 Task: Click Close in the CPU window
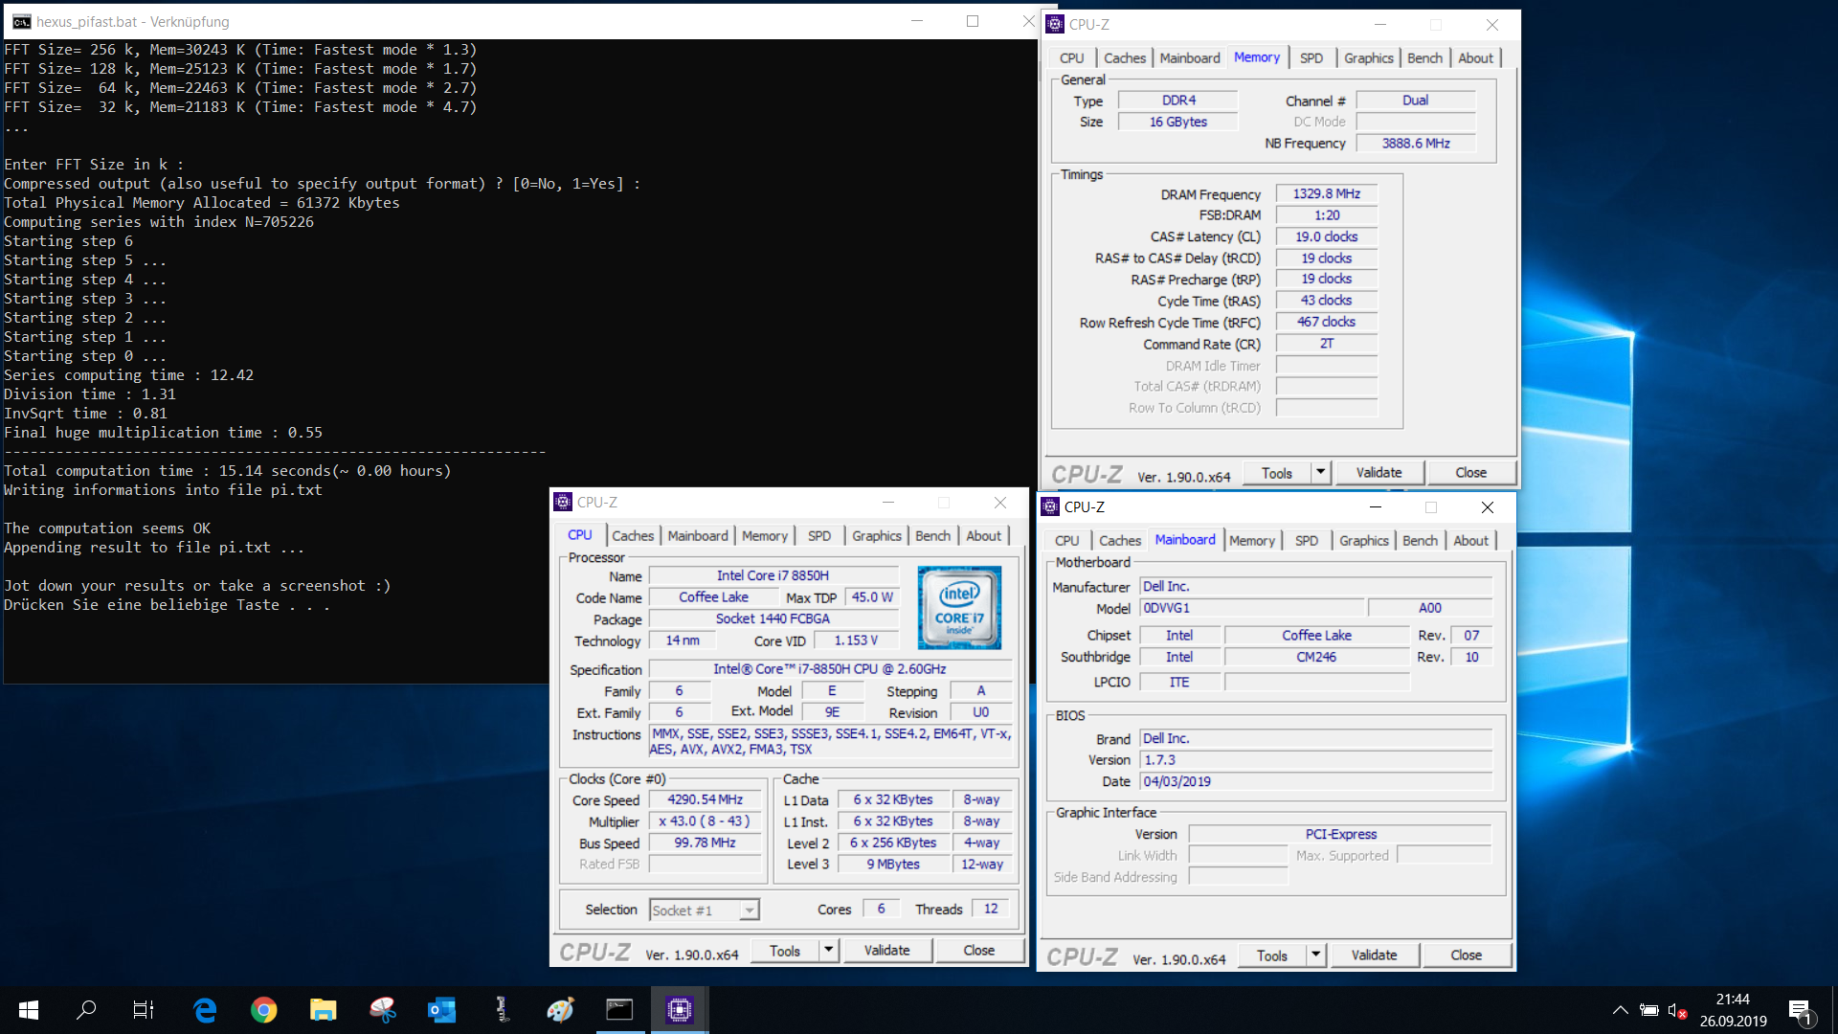pyautogui.click(x=978, y=950)
